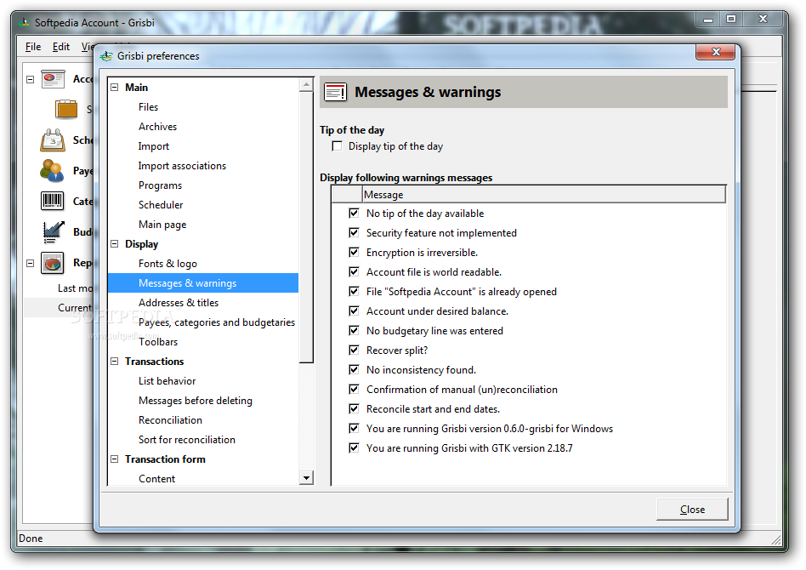Screen dimensions: 806x570
Task: Uncheck Reconcile start and end dates
Action: (x=354, y=408)
